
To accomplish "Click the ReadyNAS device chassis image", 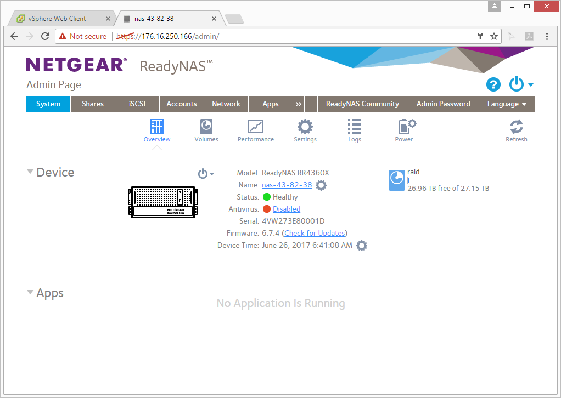I will 163,202.
